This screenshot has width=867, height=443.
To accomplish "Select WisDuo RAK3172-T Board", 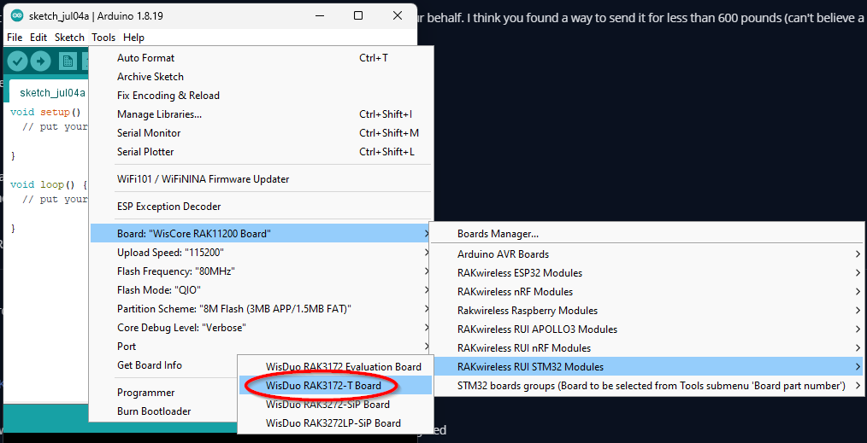I will click(x=323, y=386).
